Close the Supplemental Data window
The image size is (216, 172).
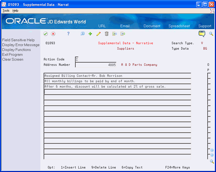pyautogui.click(x=211, y=5)
